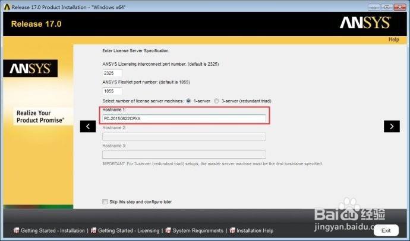Screen dimensions: 410x241
Task: Click PDF icon beside System Requirements
Action: coord(168,230)
